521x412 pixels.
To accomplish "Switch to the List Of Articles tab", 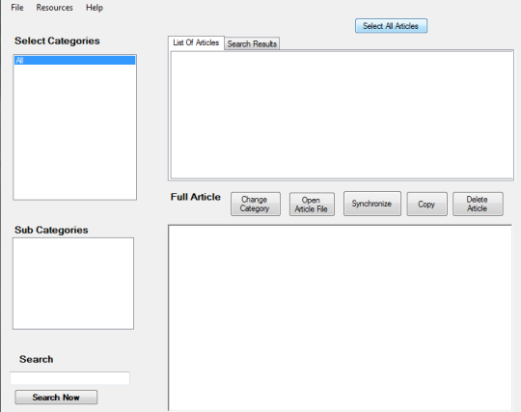I will 196,42.
